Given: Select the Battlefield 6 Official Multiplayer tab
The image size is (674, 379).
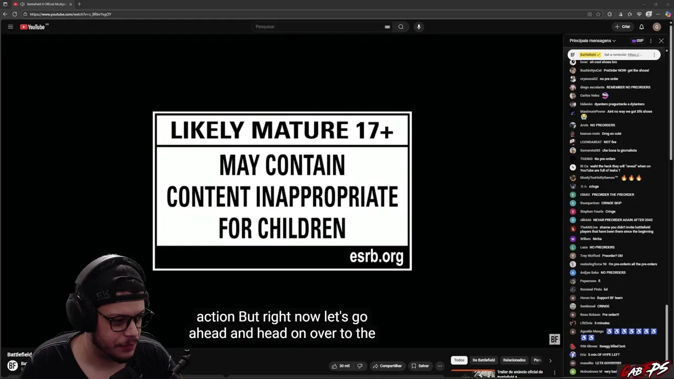Looking at the screenshot, I should (x=42, y=4).
